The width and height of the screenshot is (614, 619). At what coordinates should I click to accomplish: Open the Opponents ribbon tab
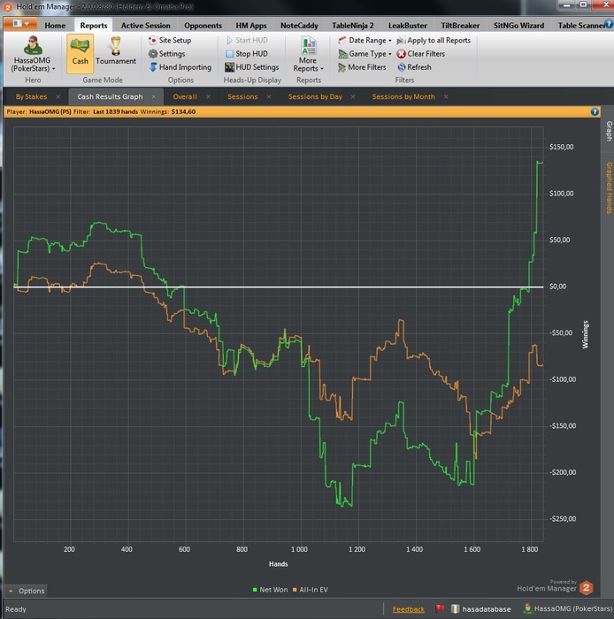(x=203, y=26)
